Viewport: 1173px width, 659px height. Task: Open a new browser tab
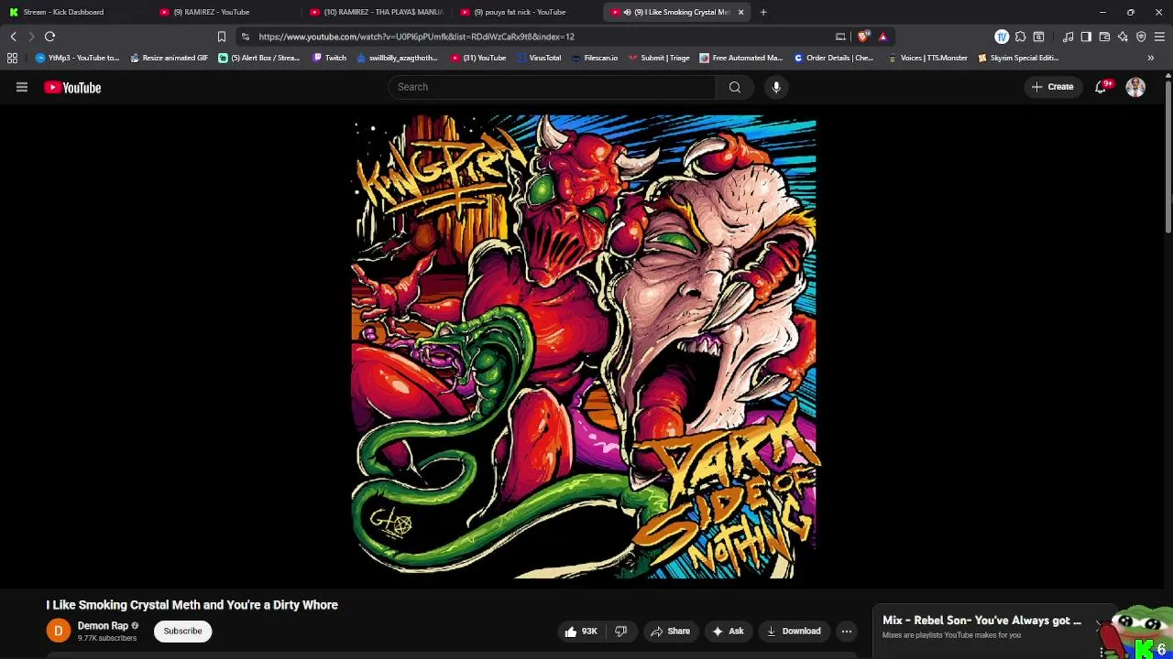point(763,12)
